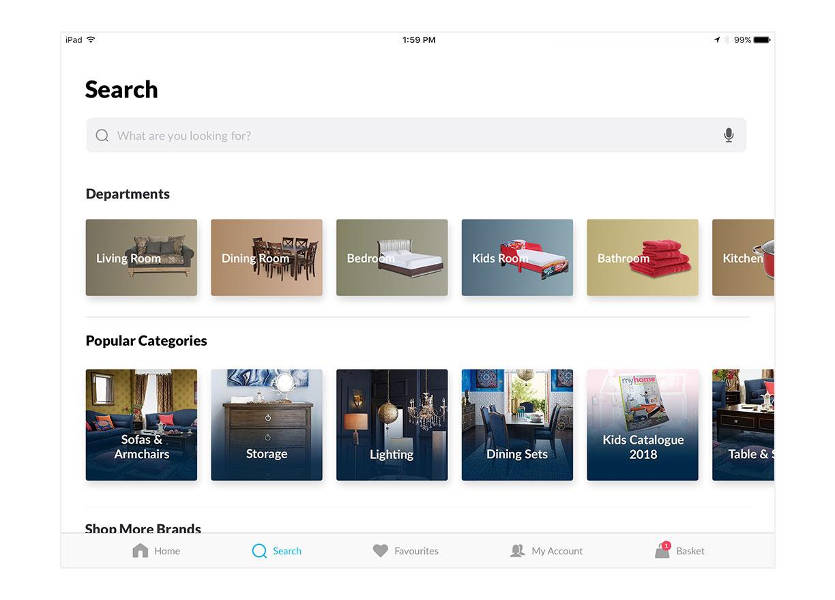Tap the microphone voice search icon
Screen dimensions: 835x600
[x=729, y=135]
